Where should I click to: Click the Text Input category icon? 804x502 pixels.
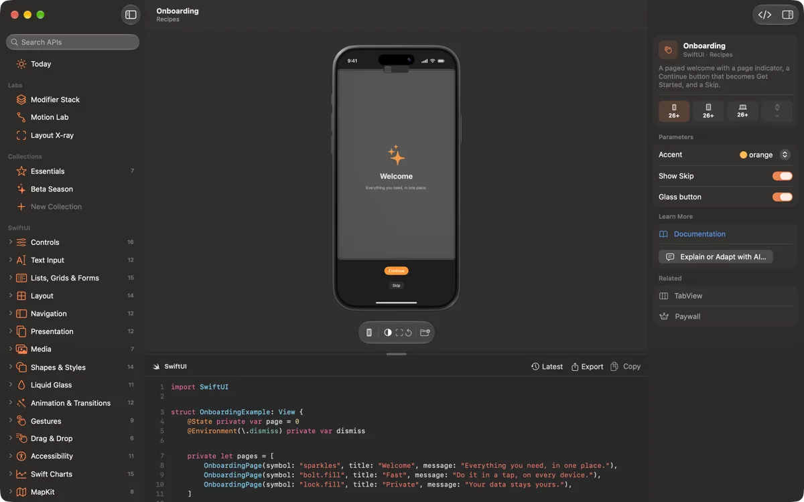[x=21, y=260]
